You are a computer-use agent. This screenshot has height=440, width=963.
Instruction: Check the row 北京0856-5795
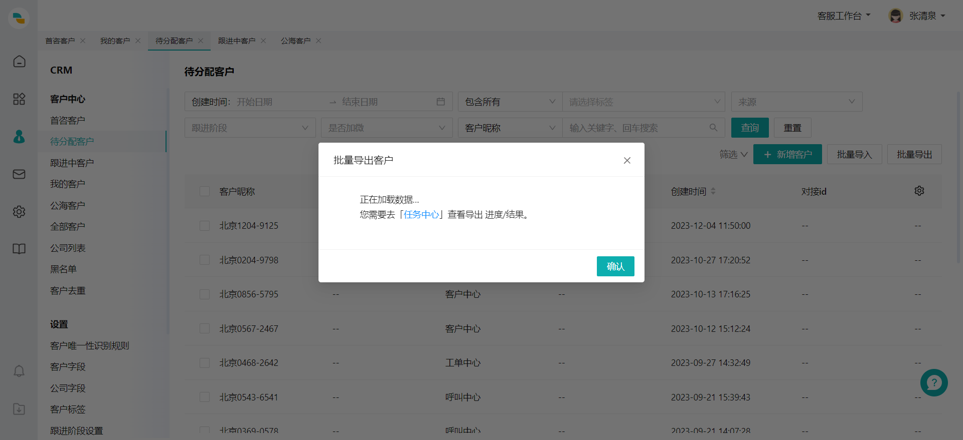pos(205,294)
